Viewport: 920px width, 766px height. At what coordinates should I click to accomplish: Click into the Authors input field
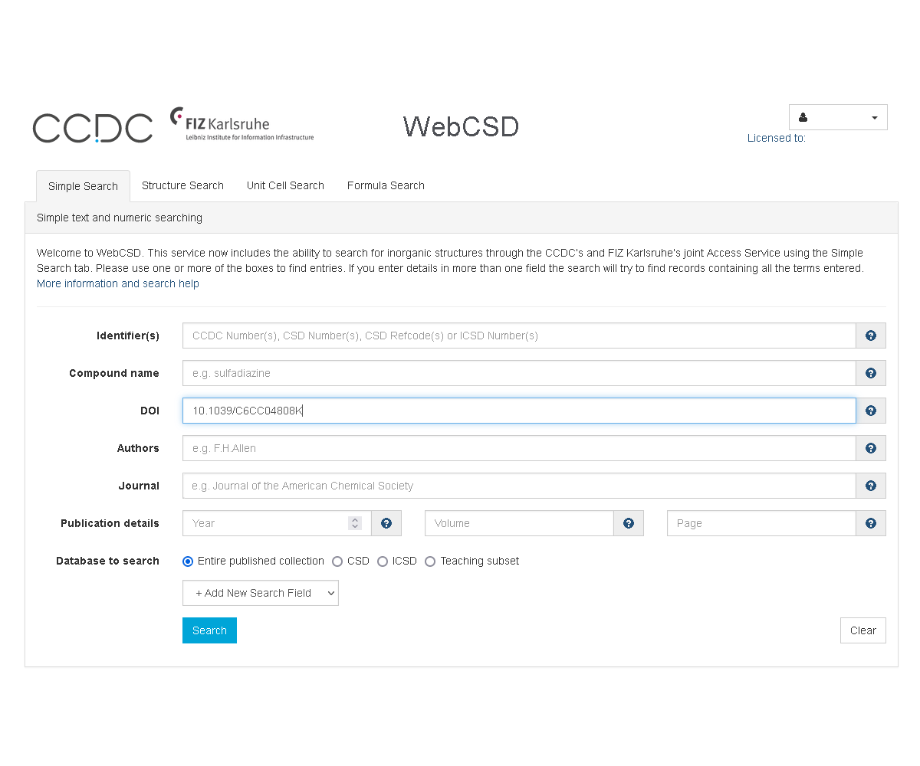point(518,448)
